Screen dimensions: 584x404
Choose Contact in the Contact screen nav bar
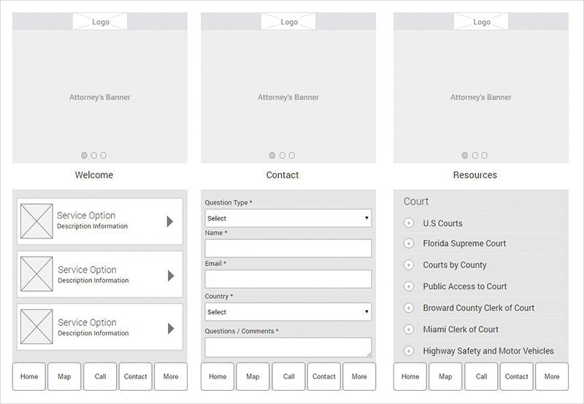[324, 376]
